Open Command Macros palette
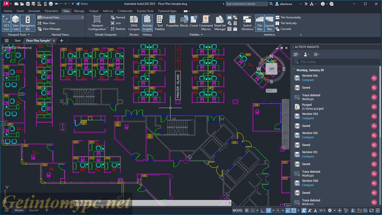The image size is (382, 215). pos(206,23)
